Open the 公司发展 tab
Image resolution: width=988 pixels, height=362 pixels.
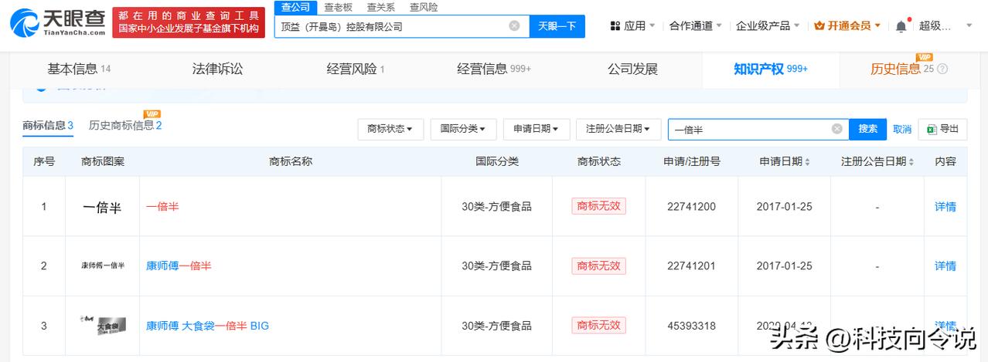632,69
